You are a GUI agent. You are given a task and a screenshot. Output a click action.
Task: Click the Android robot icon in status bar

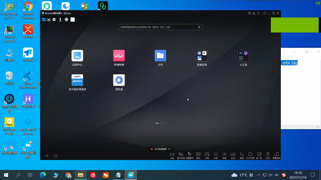coord(66,20)
